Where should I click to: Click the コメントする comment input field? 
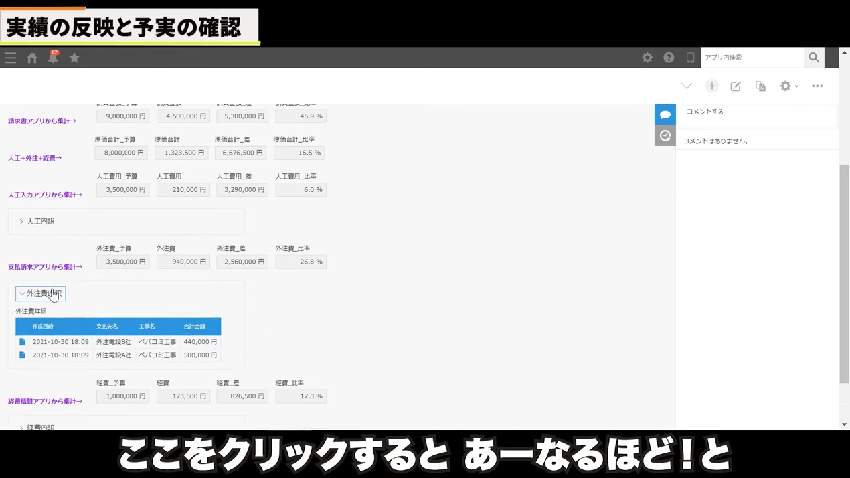756,112
